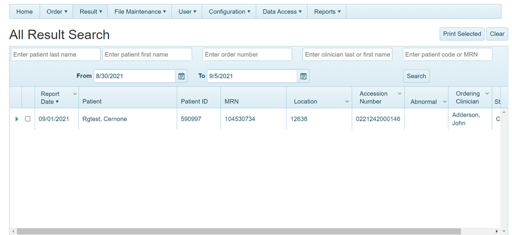Go to the Home page
This screenshot has height=235, width=512.
tap(25, 12)
